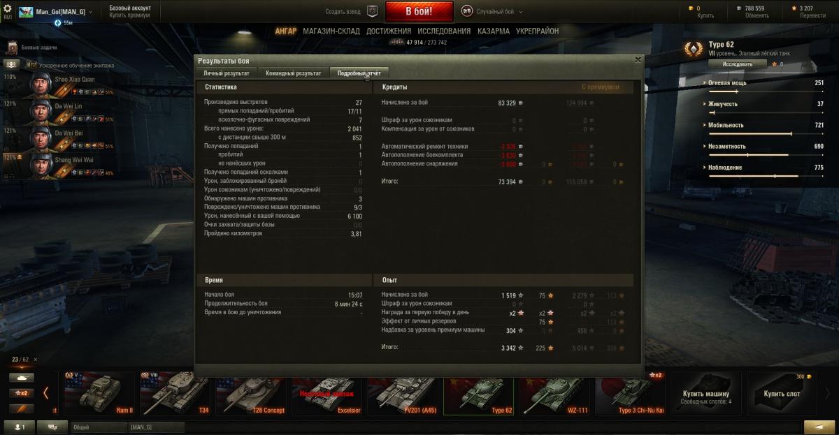Open the Случайный бой battle mode dropdown
The width and height of the screenshot is (839, 435).
(x=496, y=12)
